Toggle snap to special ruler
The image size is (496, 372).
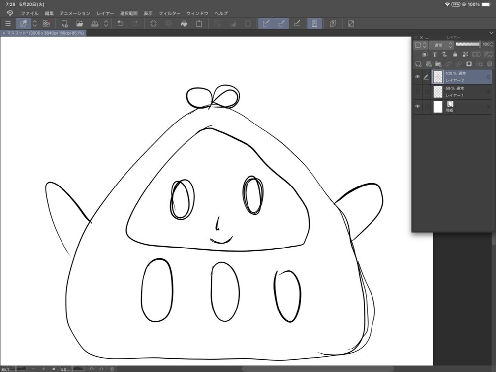(281, 24)
